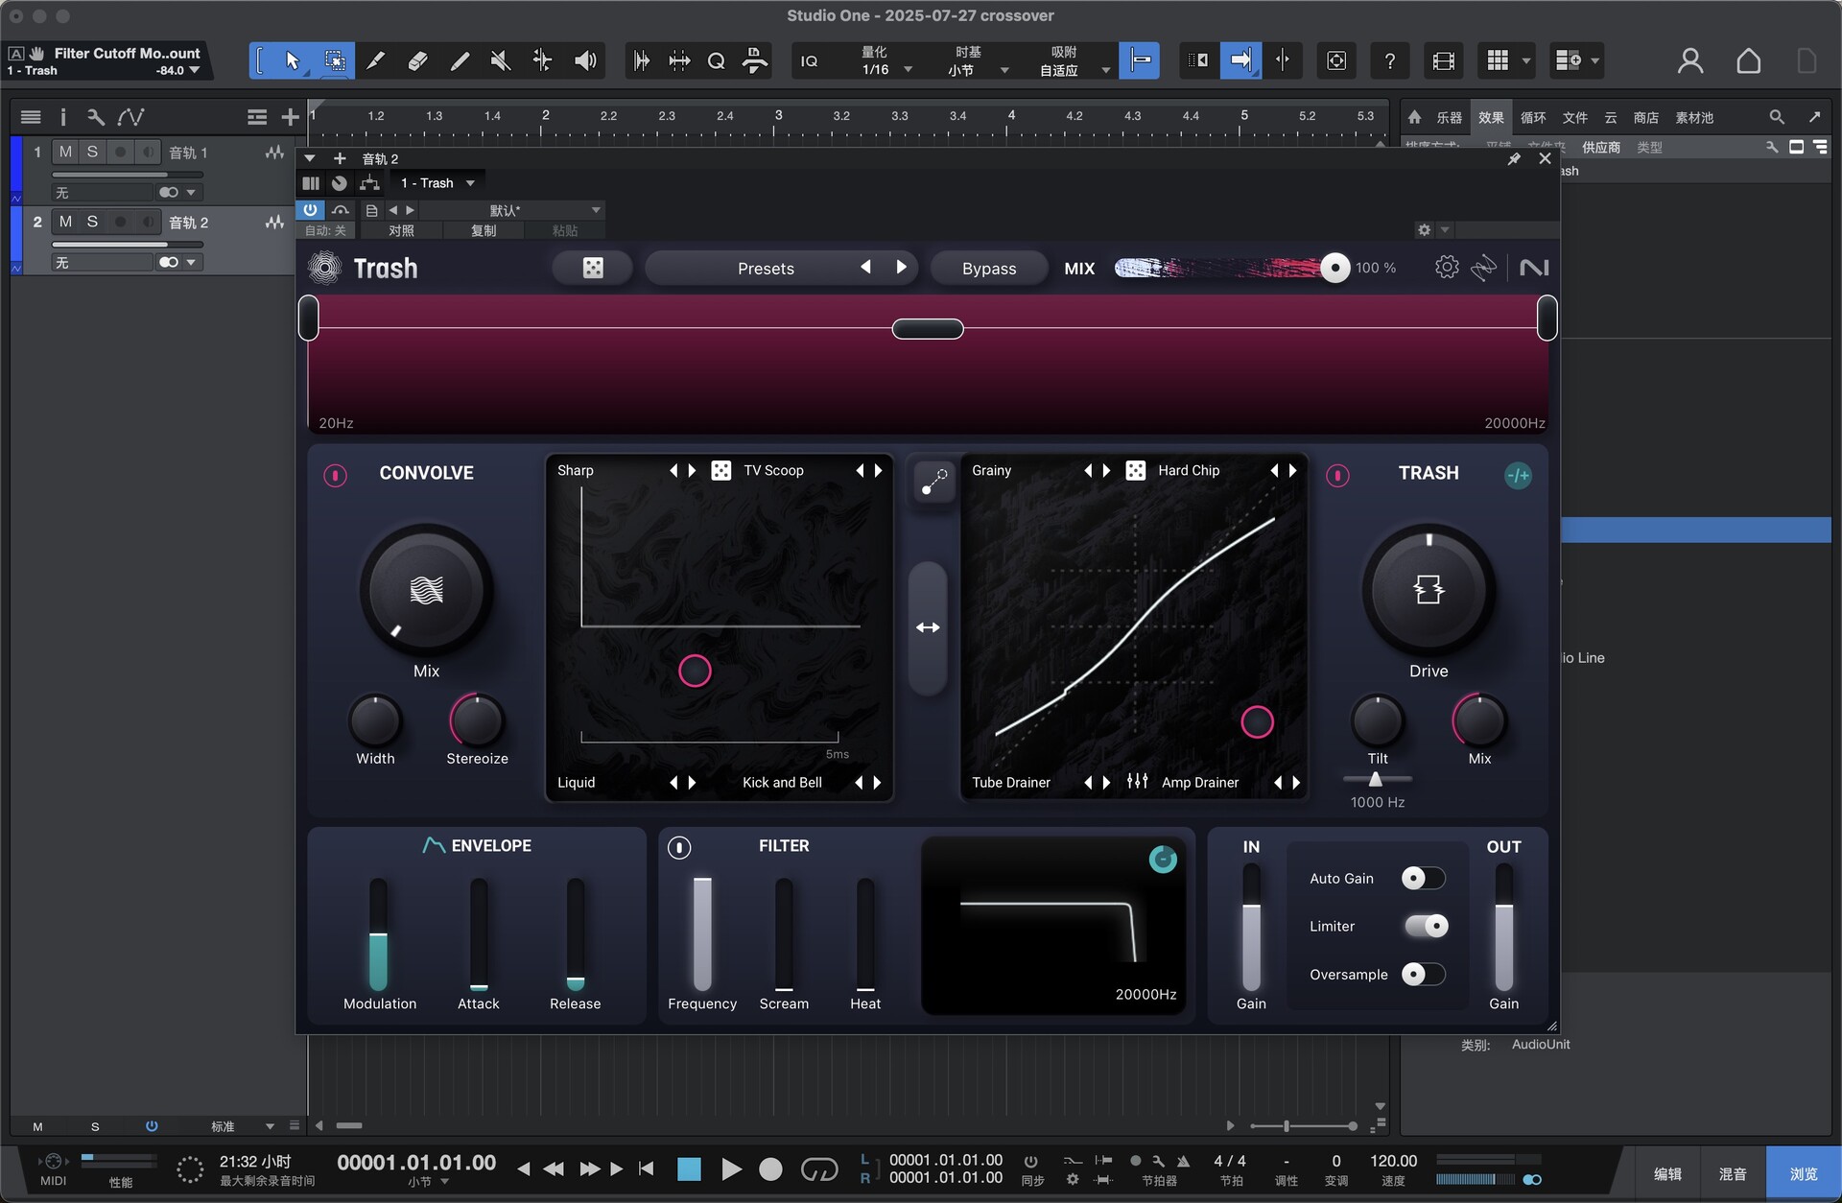1842x1203 pixels.
Task: Select the Mute tool
Action: pos(500,61)
